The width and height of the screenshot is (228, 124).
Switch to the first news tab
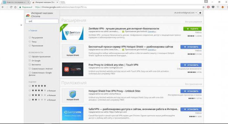pos(15,2)
